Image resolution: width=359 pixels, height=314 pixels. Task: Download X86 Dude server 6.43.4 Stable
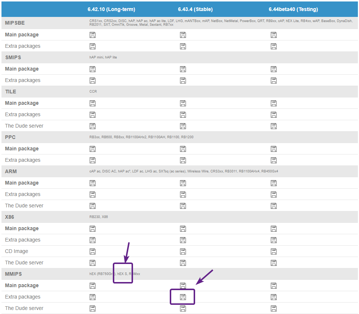point(183,263)
